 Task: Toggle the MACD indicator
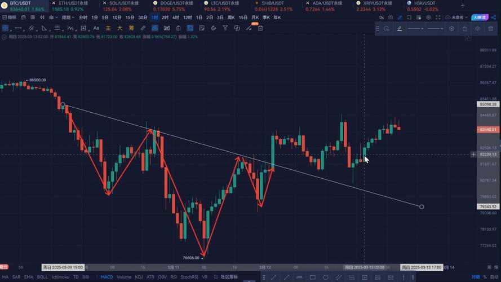[107, 277]
